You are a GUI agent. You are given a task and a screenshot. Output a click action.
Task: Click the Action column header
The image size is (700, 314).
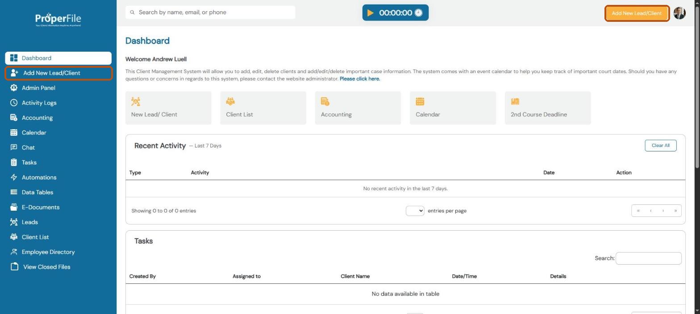(624, 172)
